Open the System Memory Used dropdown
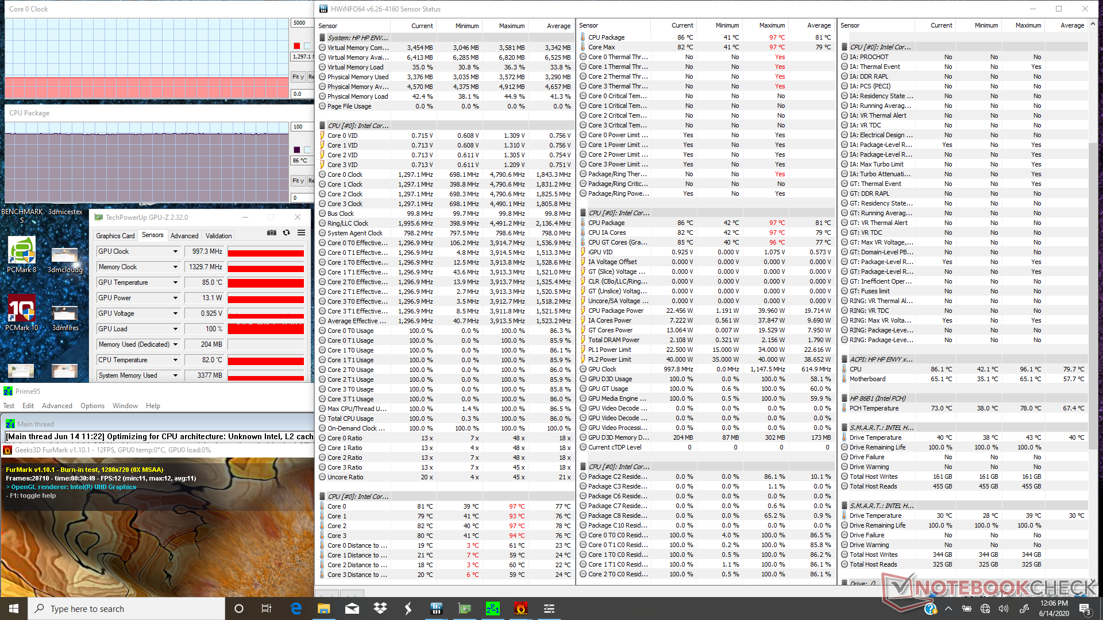 175,375
